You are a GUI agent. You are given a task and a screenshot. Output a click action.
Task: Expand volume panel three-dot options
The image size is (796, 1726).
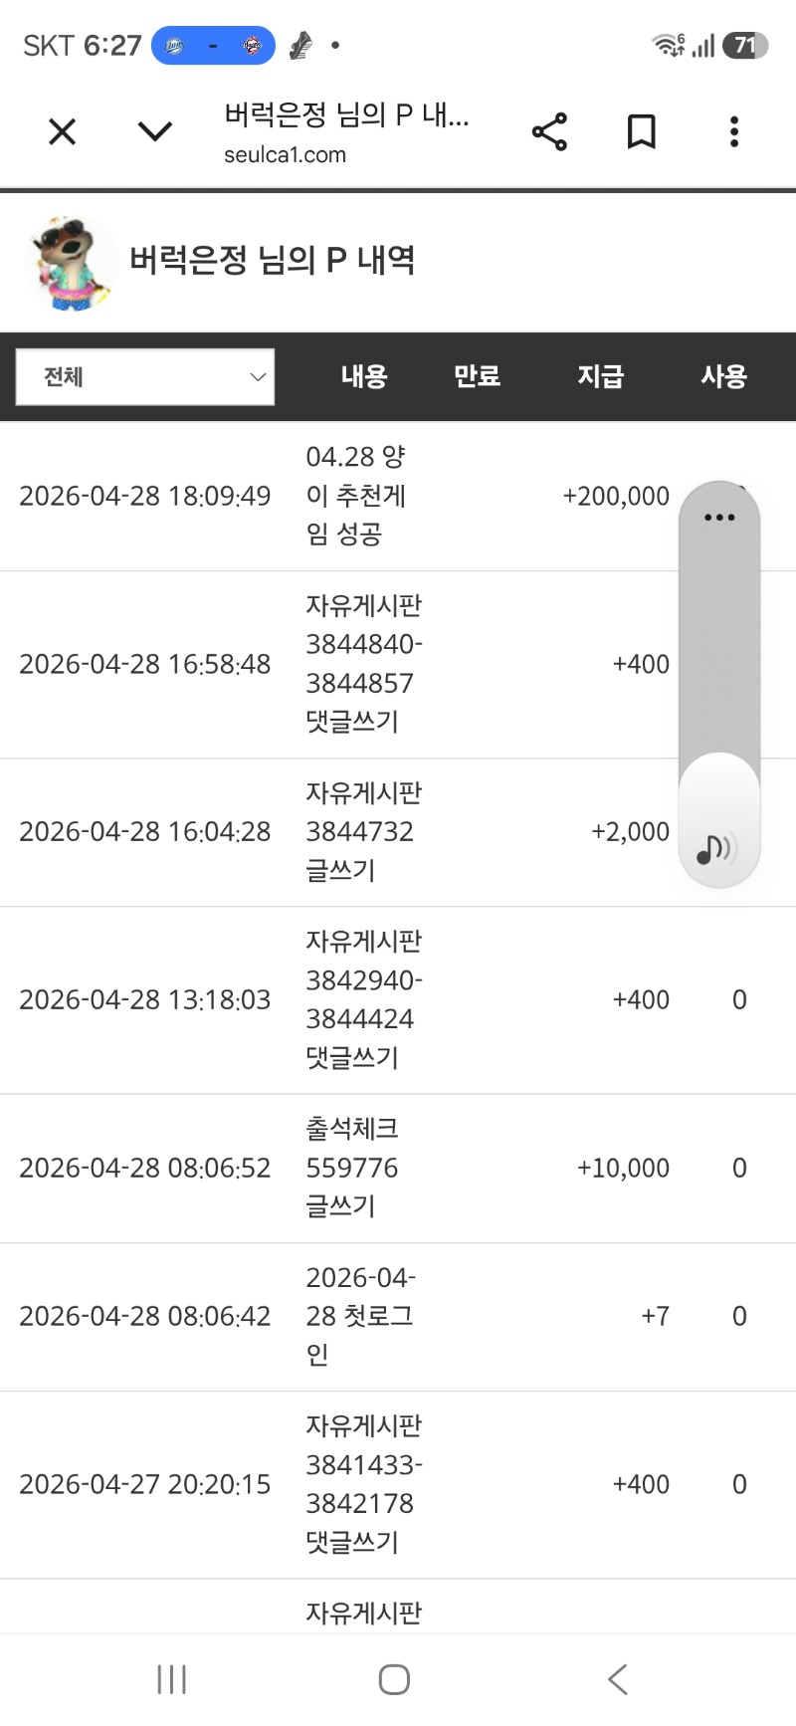pos(719,518)
